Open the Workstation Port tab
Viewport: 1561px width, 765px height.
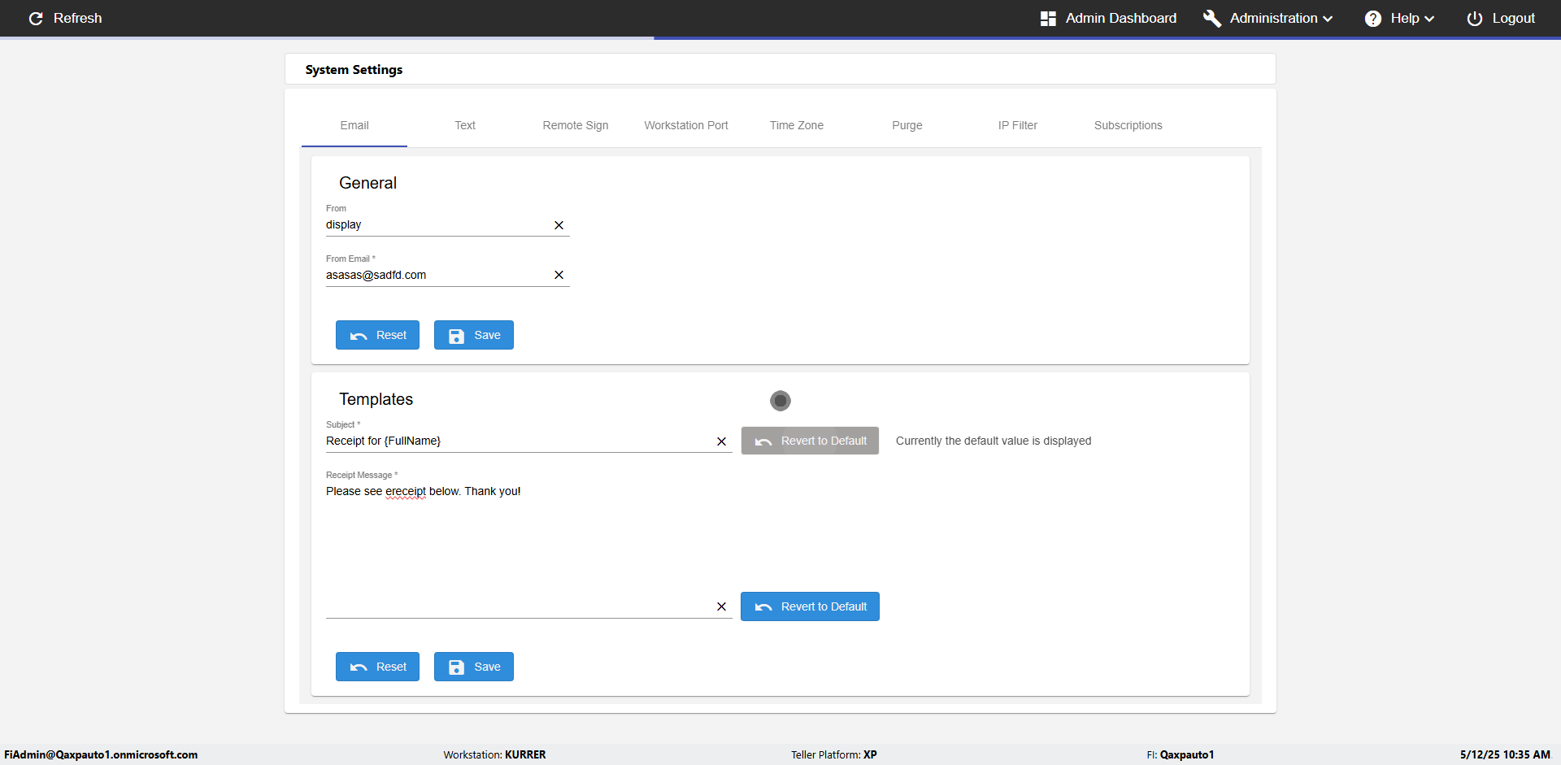click(686, 125)
